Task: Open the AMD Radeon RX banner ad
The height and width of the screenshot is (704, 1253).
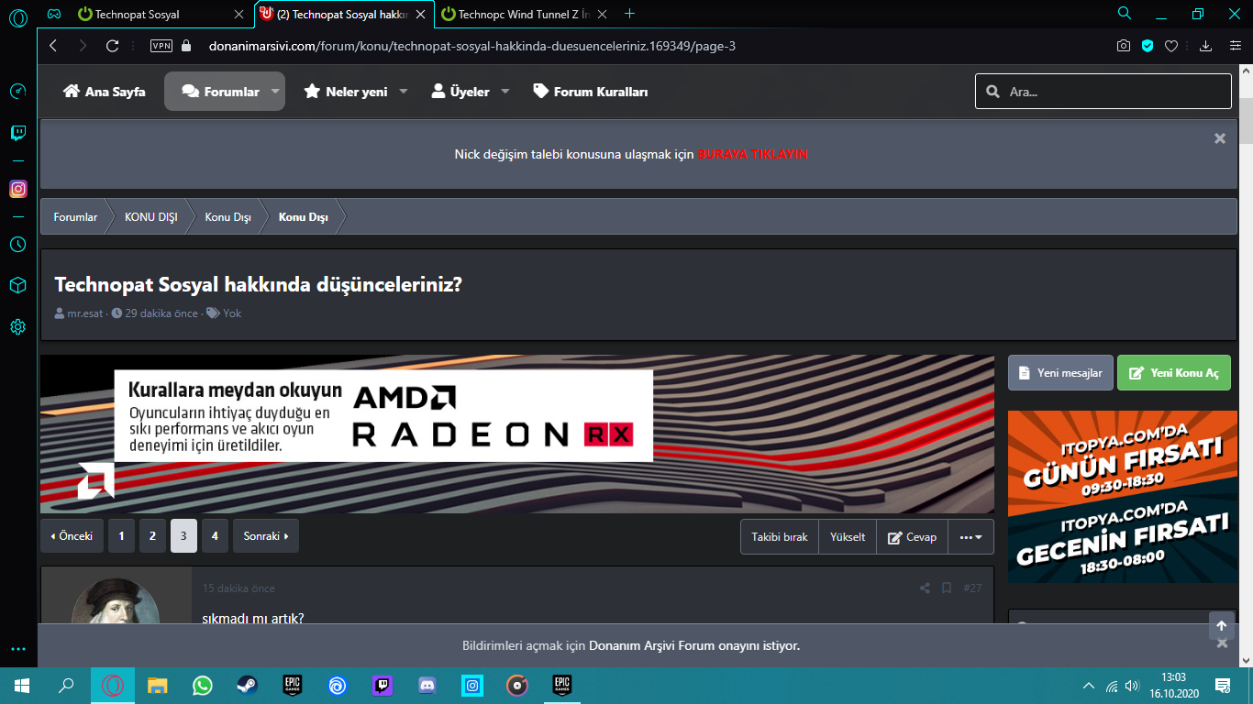Action: [x=517, y=434]
